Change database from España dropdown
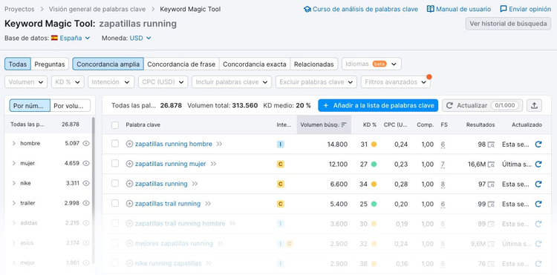557x275 pixels. (x=74, y=38)
